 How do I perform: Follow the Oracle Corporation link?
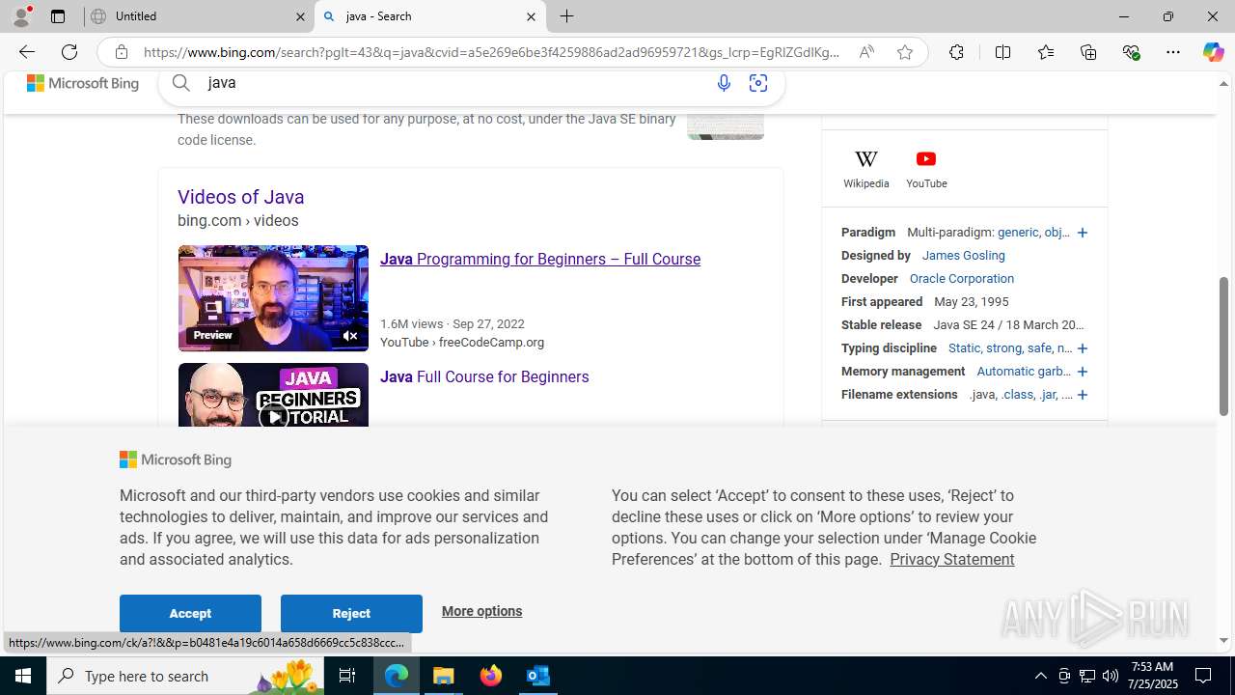tap(961, 279)
